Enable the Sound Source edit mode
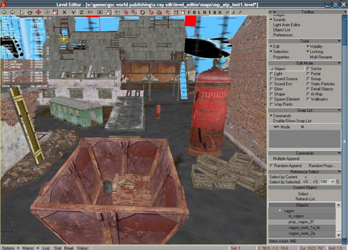348x250 pixels. pyautogui.click(x=271, y=79)
